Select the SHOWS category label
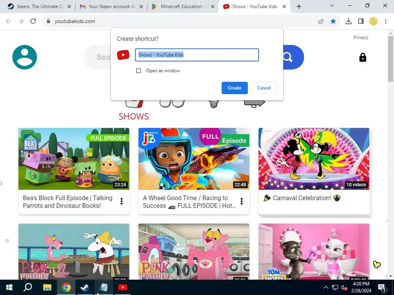394x295 pixels. pos(134,116)
